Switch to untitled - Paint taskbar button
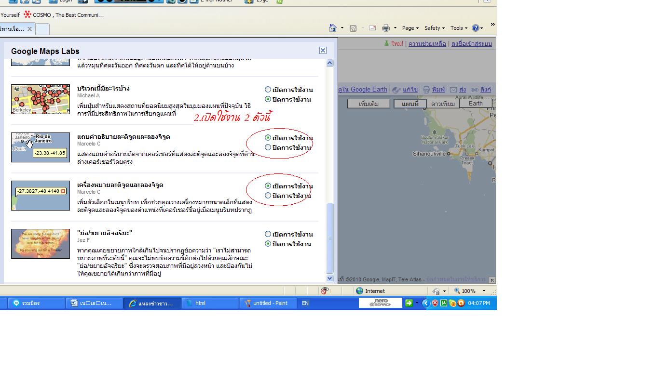This screenshot has width=656, height=370. point(268,303)
